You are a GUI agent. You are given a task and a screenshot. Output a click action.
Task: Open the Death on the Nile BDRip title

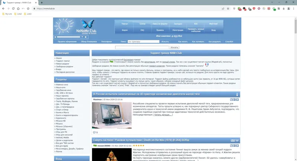[141, 140]
